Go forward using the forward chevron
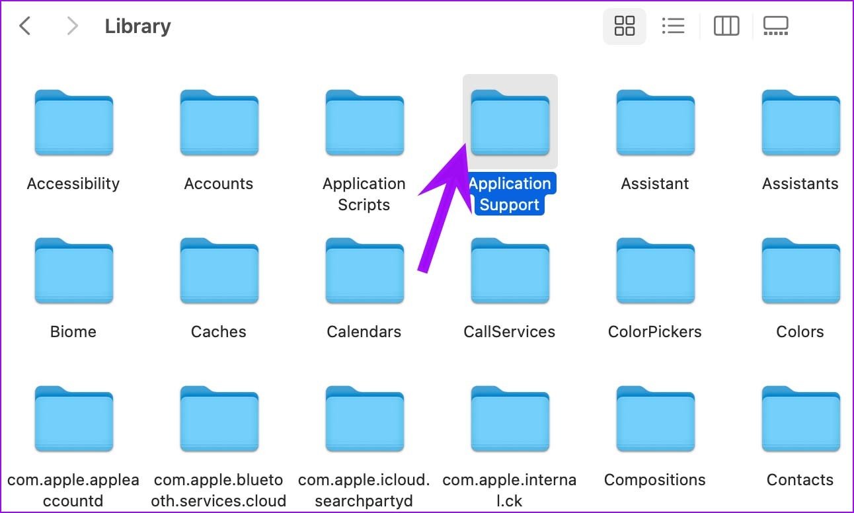This screenshot has width=854, height=513. [73, 26]
